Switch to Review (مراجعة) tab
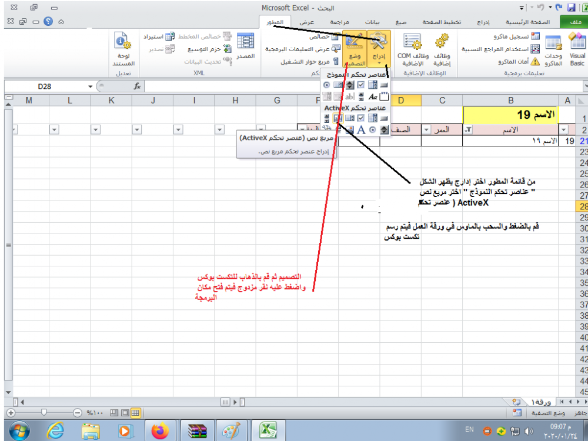This screenshot has width=588, height=441. [x=339, y=22]
